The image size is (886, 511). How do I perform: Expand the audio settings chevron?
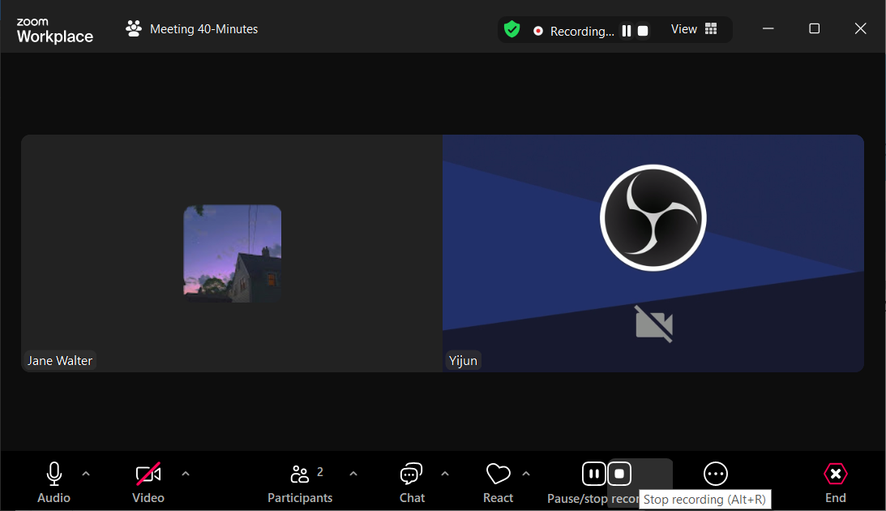[87, 474]
